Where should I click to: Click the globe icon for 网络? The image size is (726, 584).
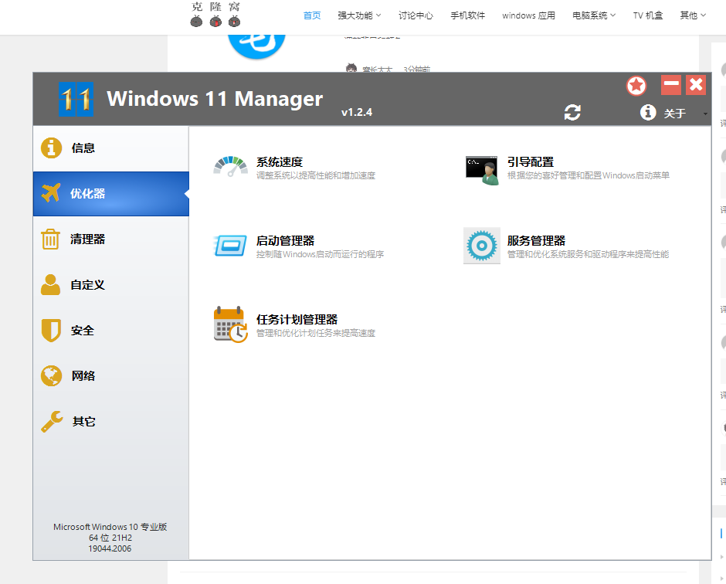pyautogui.click(x=51, y=375)
